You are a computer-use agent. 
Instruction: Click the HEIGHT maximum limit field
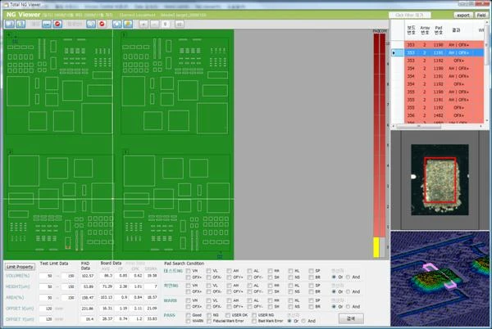click(x=68, y=287)
